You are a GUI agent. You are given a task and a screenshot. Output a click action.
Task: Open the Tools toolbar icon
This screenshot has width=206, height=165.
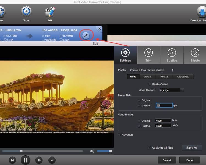point(26,12)
